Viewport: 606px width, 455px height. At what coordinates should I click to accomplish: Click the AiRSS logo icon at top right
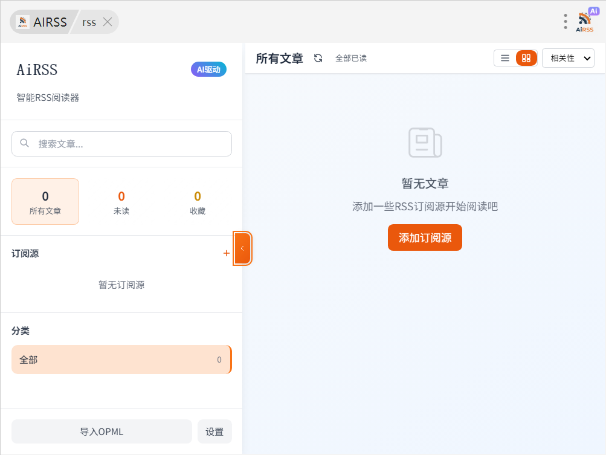(585, 21)
